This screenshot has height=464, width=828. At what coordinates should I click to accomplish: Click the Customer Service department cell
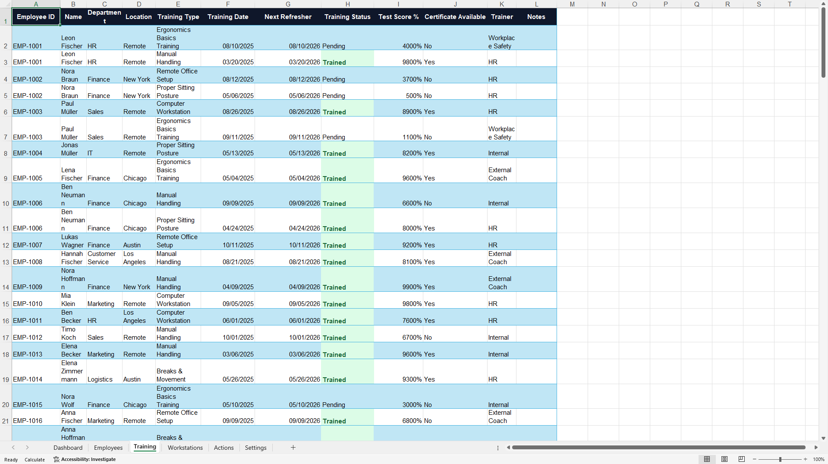[104, 258]
